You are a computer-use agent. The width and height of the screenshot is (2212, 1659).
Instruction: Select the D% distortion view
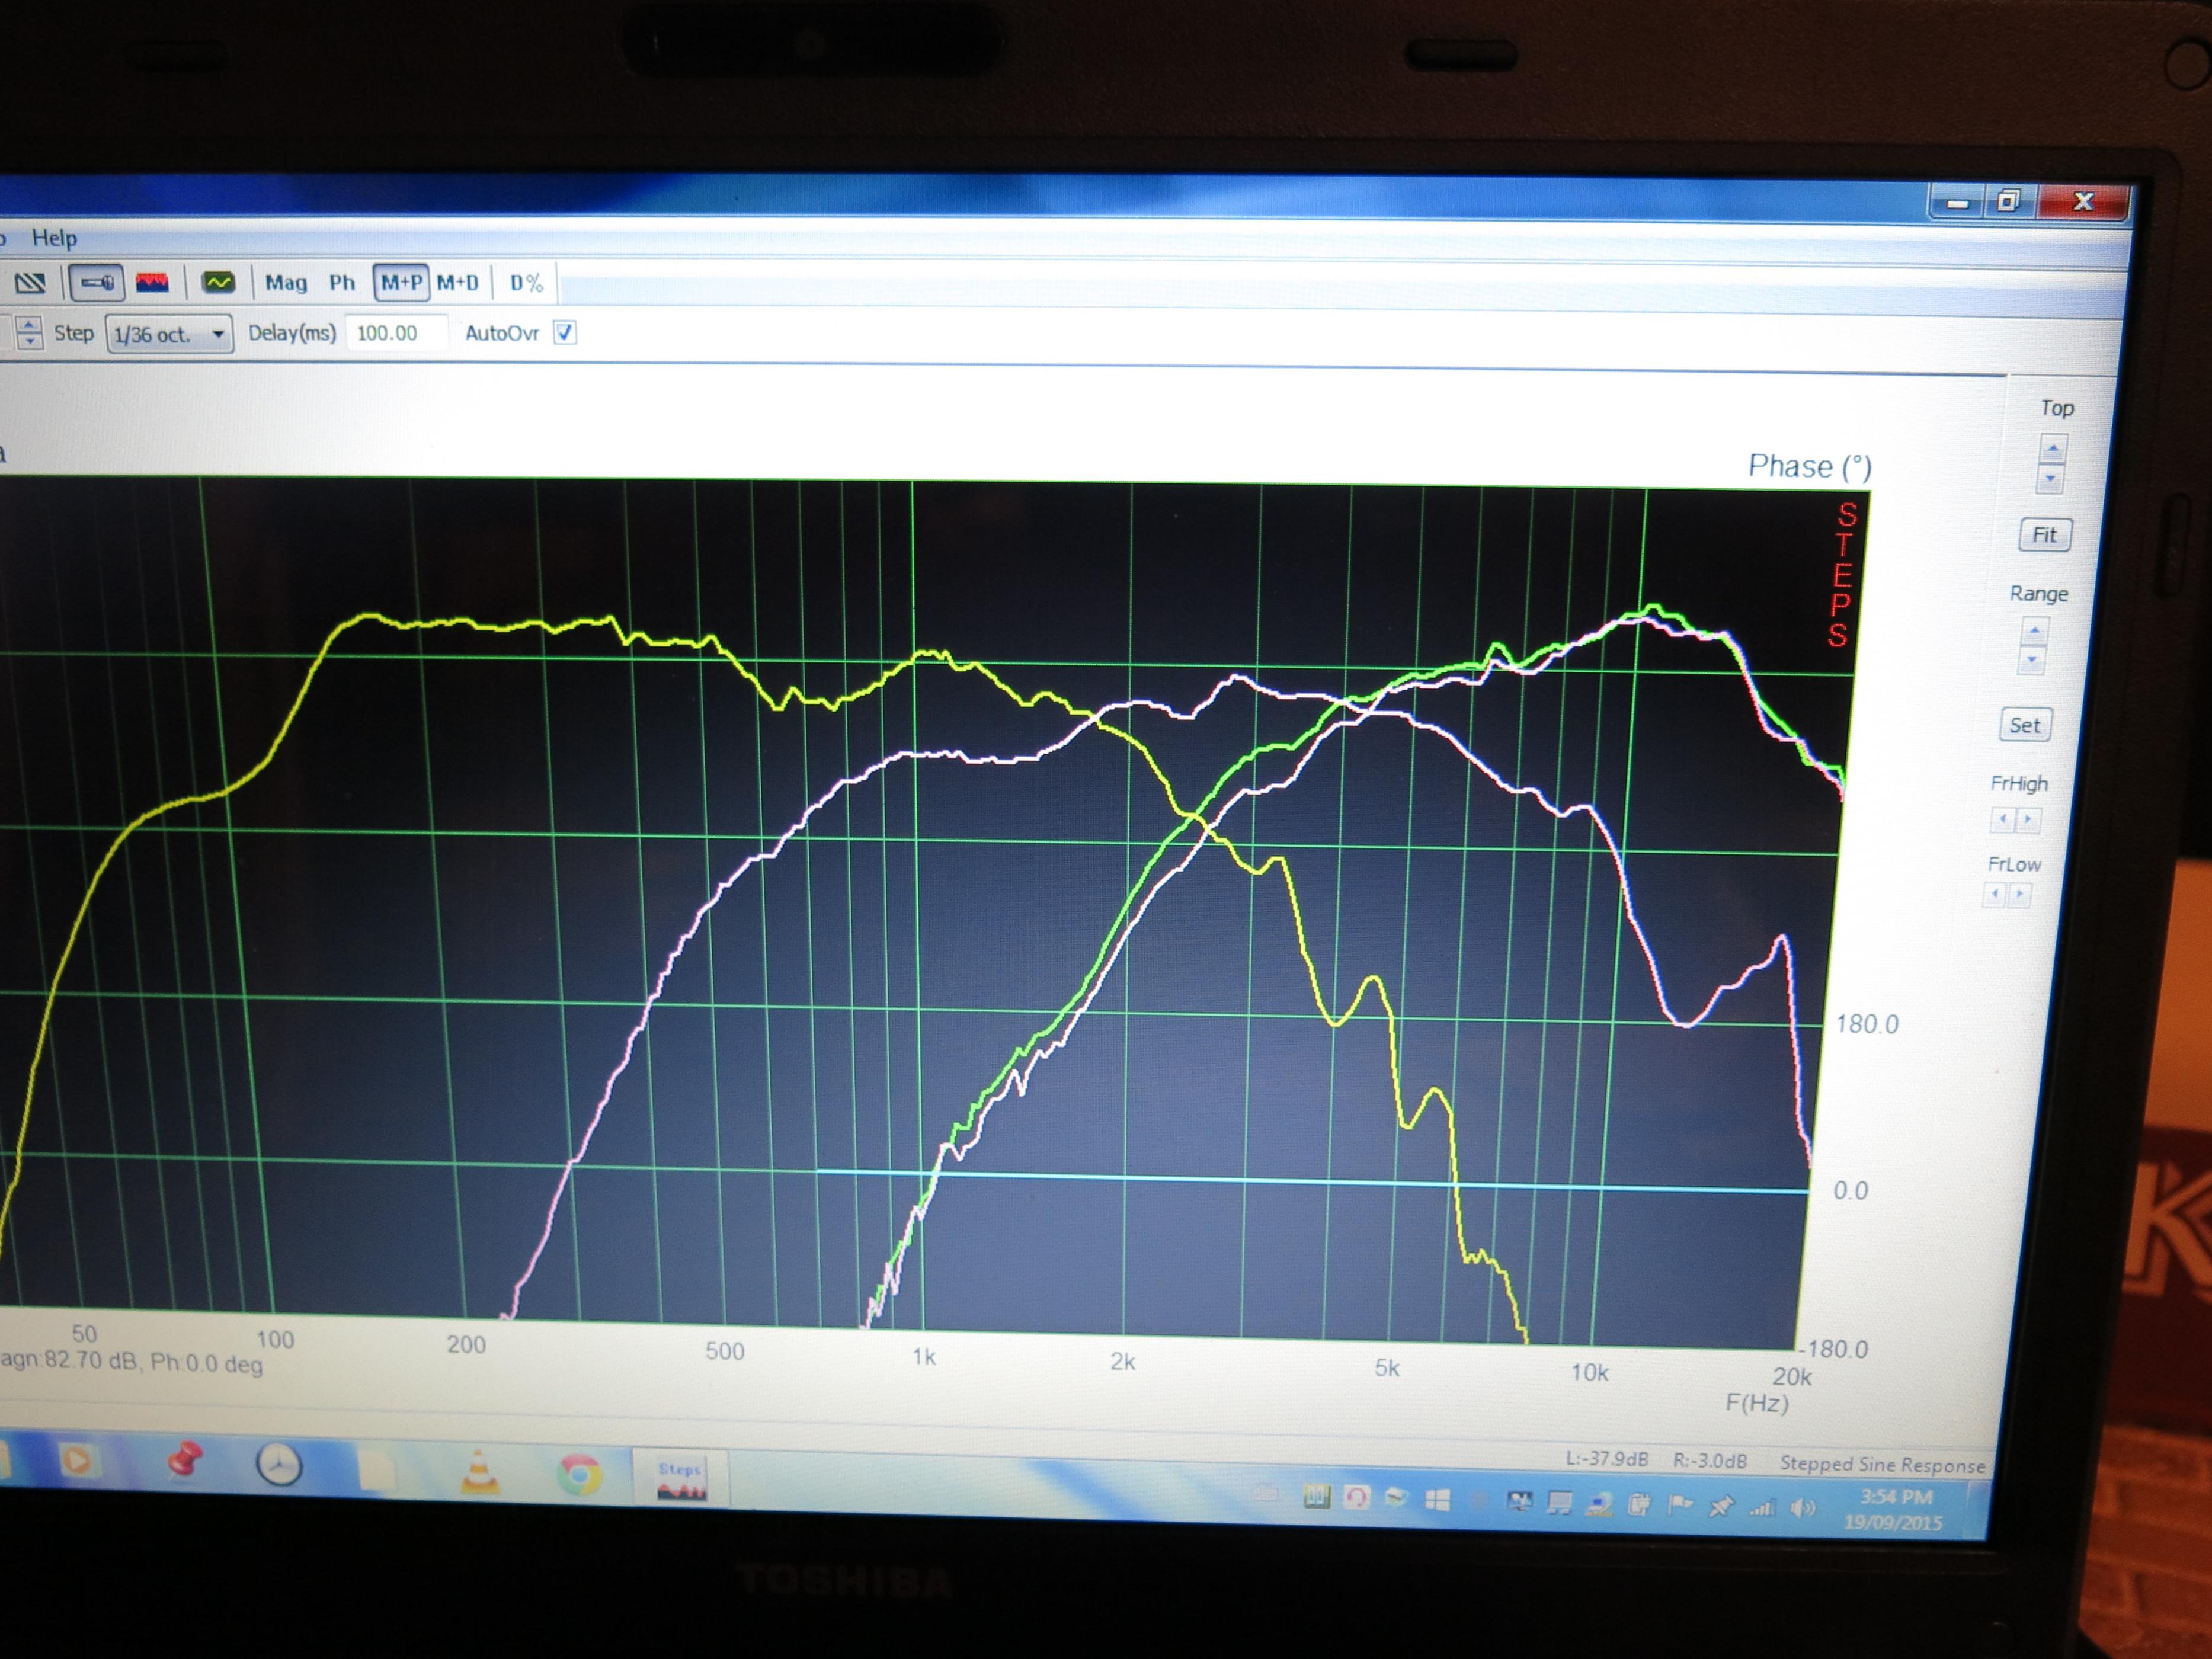pyautogui.click(x=526, y=283)
